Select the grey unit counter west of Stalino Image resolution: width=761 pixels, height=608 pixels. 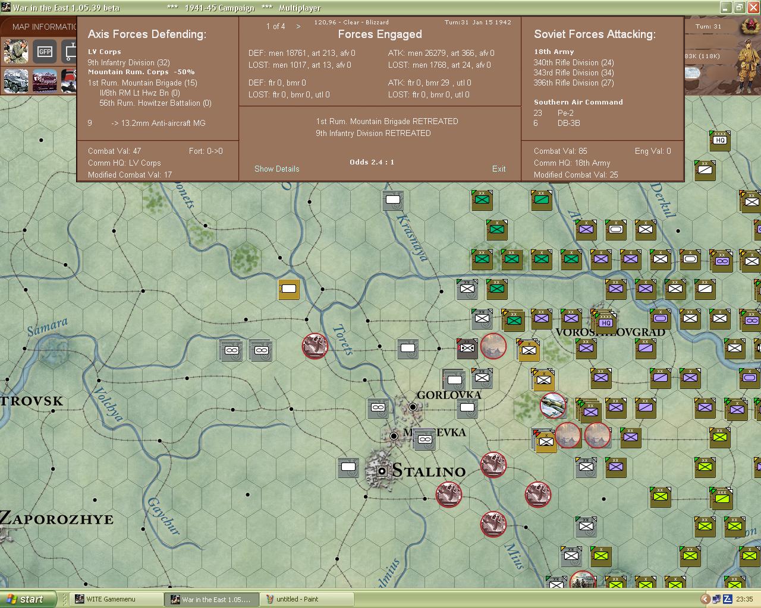[x=348, y=468]
